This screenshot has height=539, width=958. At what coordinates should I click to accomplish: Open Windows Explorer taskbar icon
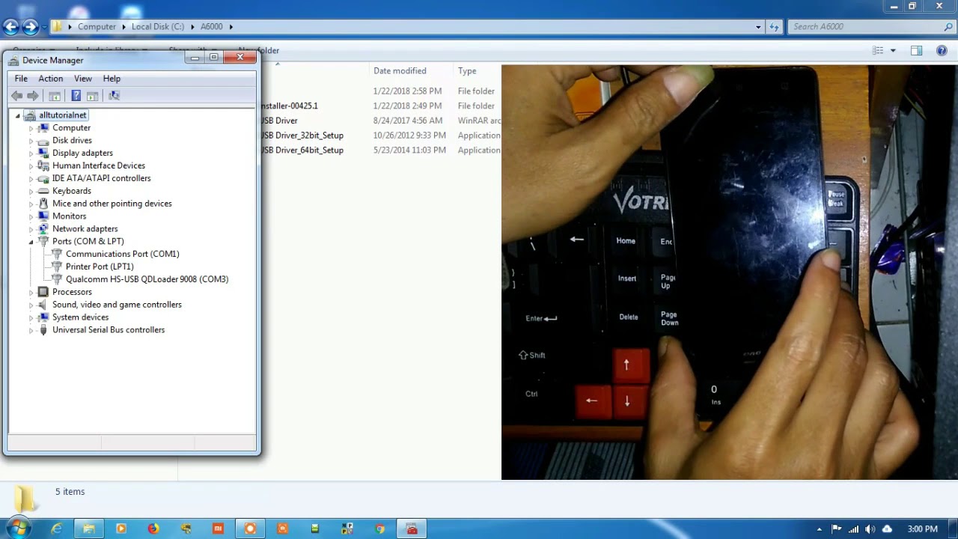pos(88,529)
